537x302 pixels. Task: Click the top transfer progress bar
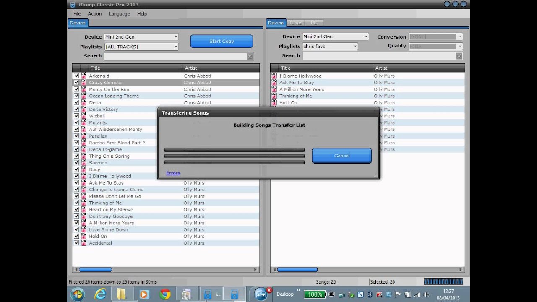[234, 150]
